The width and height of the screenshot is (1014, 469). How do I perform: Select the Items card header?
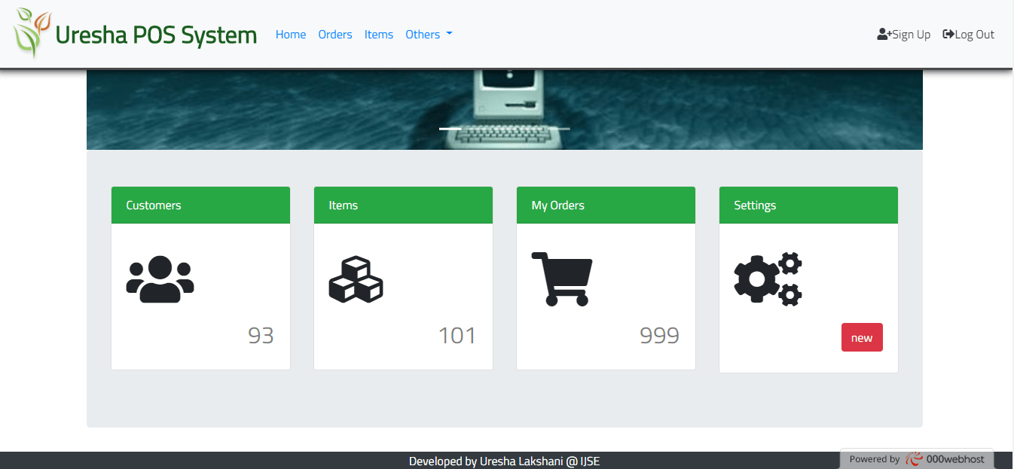click(403, 205)
